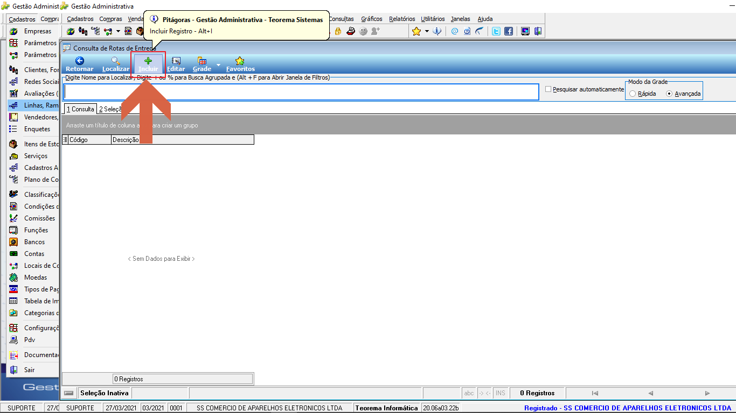The height and width of the screenshot is (413, 736).
Task: Click the people clients toolbar icon
Action: 83,31
